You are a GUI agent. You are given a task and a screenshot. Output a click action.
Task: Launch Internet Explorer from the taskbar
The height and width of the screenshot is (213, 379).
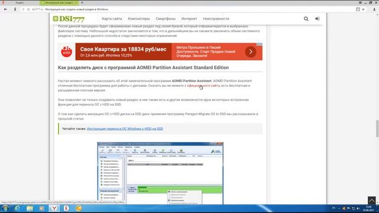(x=17, y=208)
